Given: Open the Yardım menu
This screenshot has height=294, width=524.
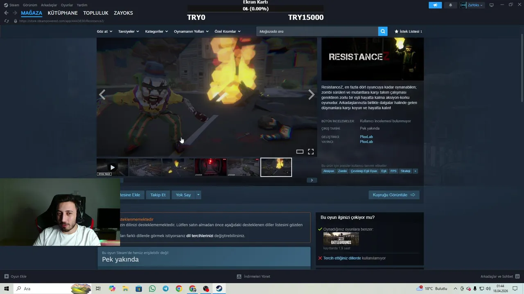Looking at the screenshot, I should click(x=82, y=5).
